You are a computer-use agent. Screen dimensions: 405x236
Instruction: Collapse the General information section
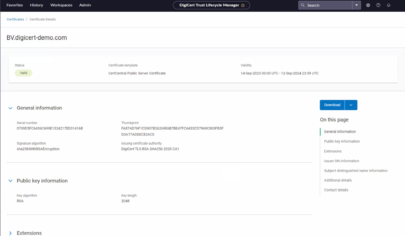coord(11,108)
